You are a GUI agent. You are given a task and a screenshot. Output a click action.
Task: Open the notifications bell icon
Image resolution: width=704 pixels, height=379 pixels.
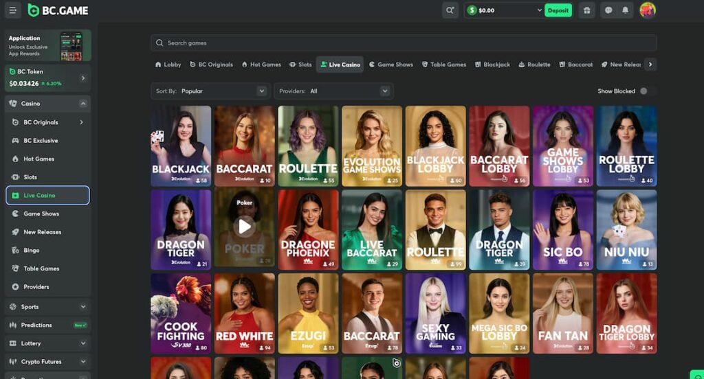tap(625, 10)
